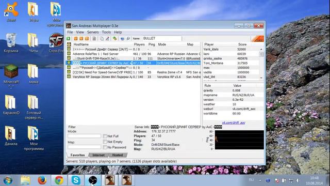The height and width of the screenshot is (186, 330).
Task: Click the first orange server icon in toolbar
Action: pos(76,38)
